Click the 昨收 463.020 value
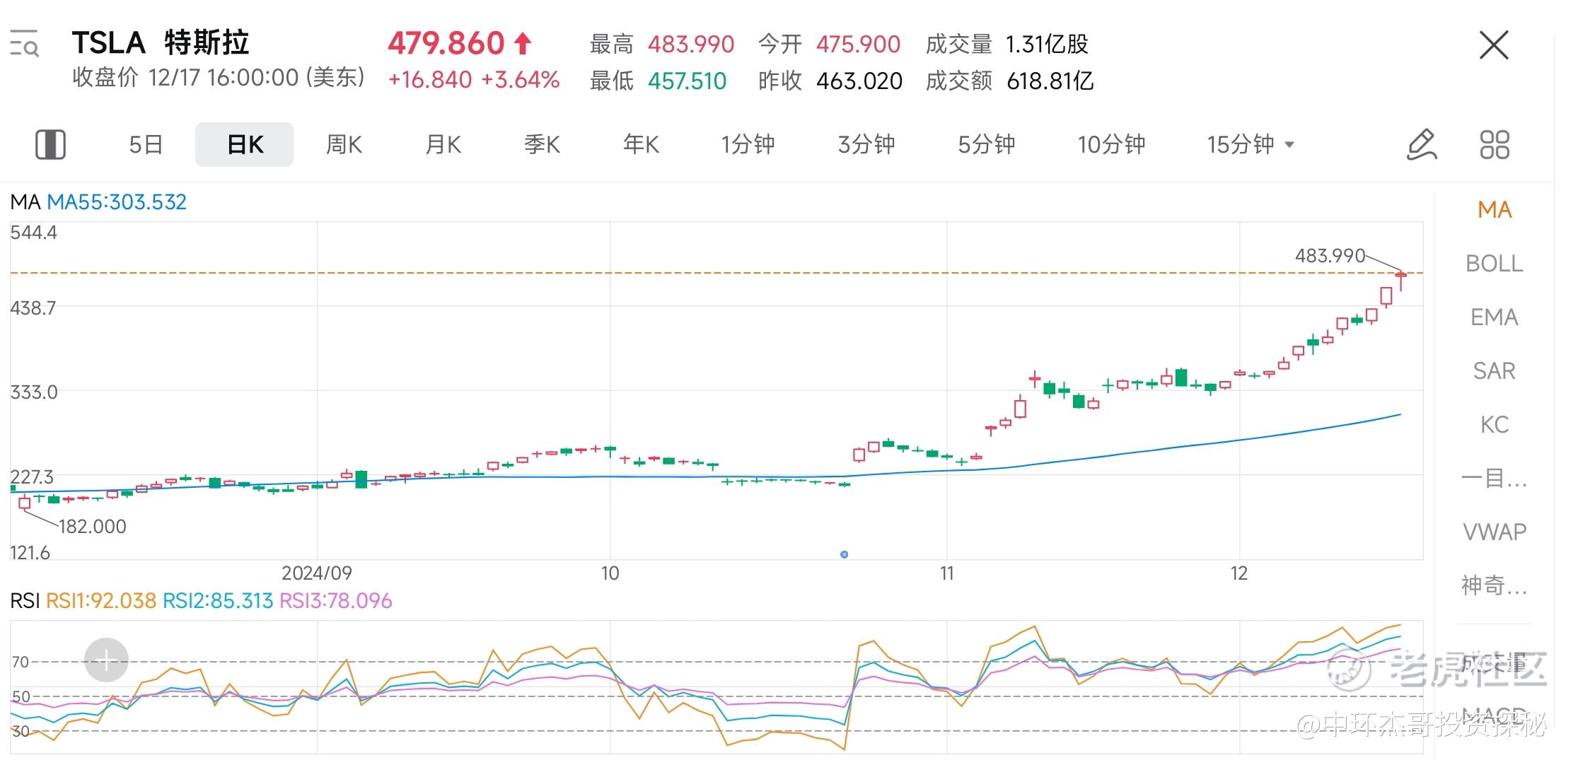The width and height of the screenshot is (1578, 760). coord(859,81)
